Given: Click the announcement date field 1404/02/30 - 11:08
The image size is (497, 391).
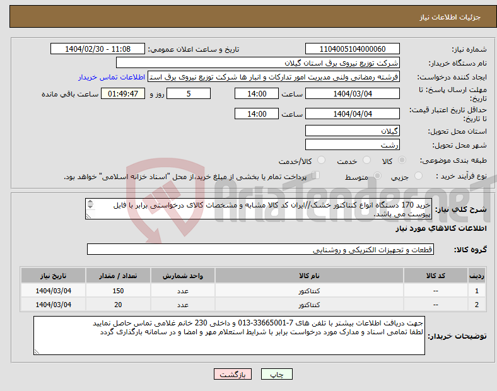Looking at the screenshot, I should (98, 49).
